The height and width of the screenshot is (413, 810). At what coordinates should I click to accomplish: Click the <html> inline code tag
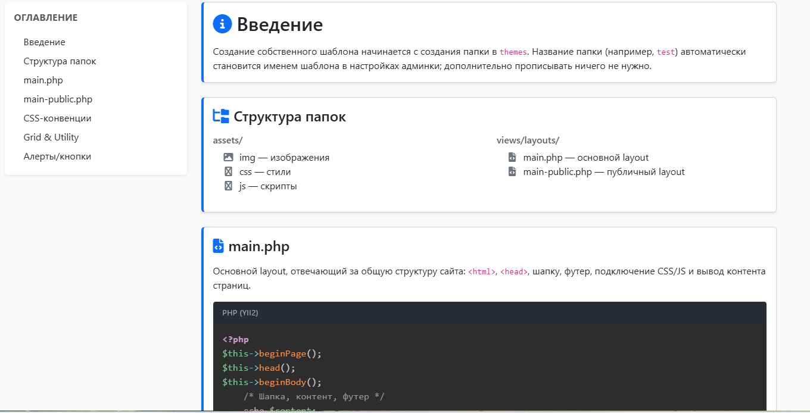pos(482,272)
